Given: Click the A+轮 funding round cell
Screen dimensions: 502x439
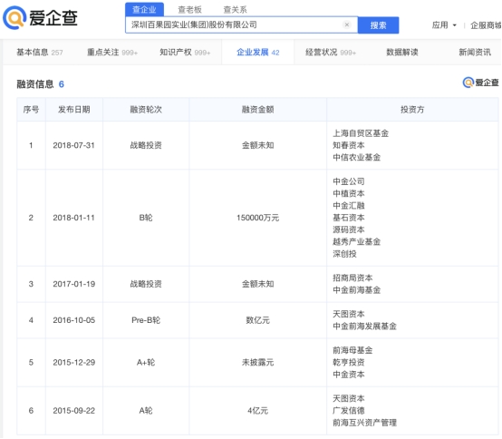Looking at the screenshot, I should pos(146,363).
